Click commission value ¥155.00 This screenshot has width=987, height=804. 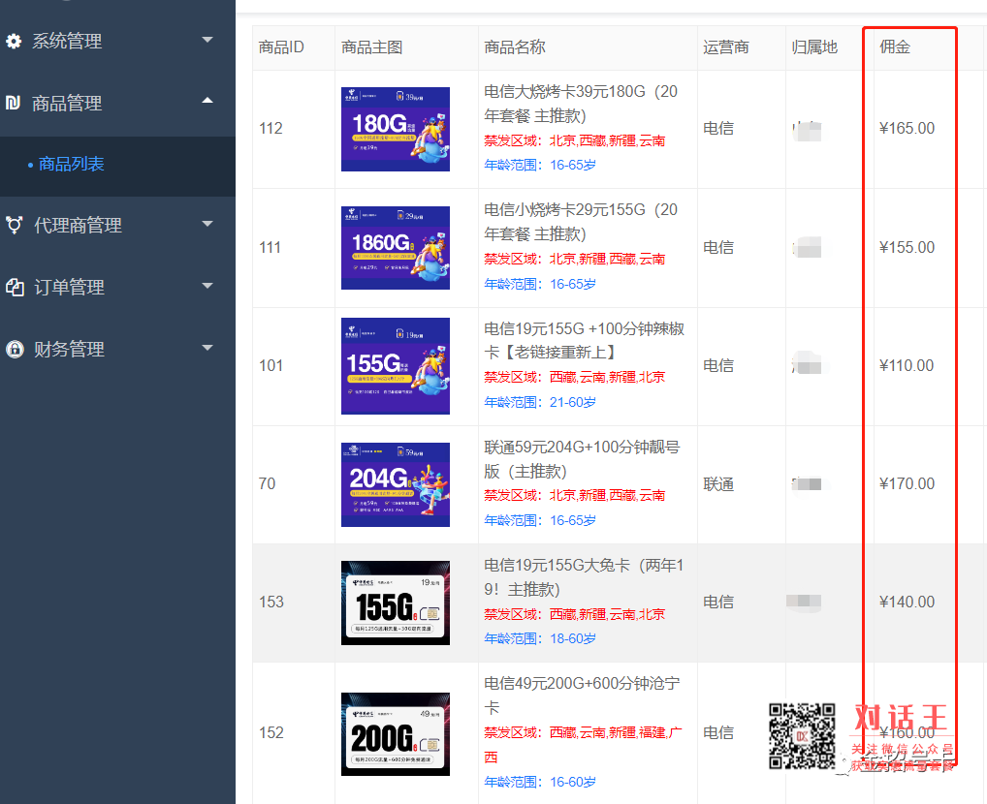pos(907,247)
